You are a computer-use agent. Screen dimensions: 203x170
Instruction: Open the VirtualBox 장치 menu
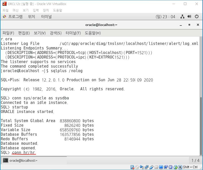point(46,10)
